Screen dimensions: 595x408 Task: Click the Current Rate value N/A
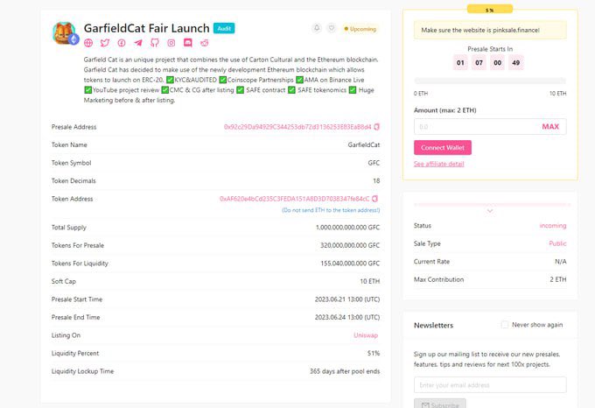point(561,262)
